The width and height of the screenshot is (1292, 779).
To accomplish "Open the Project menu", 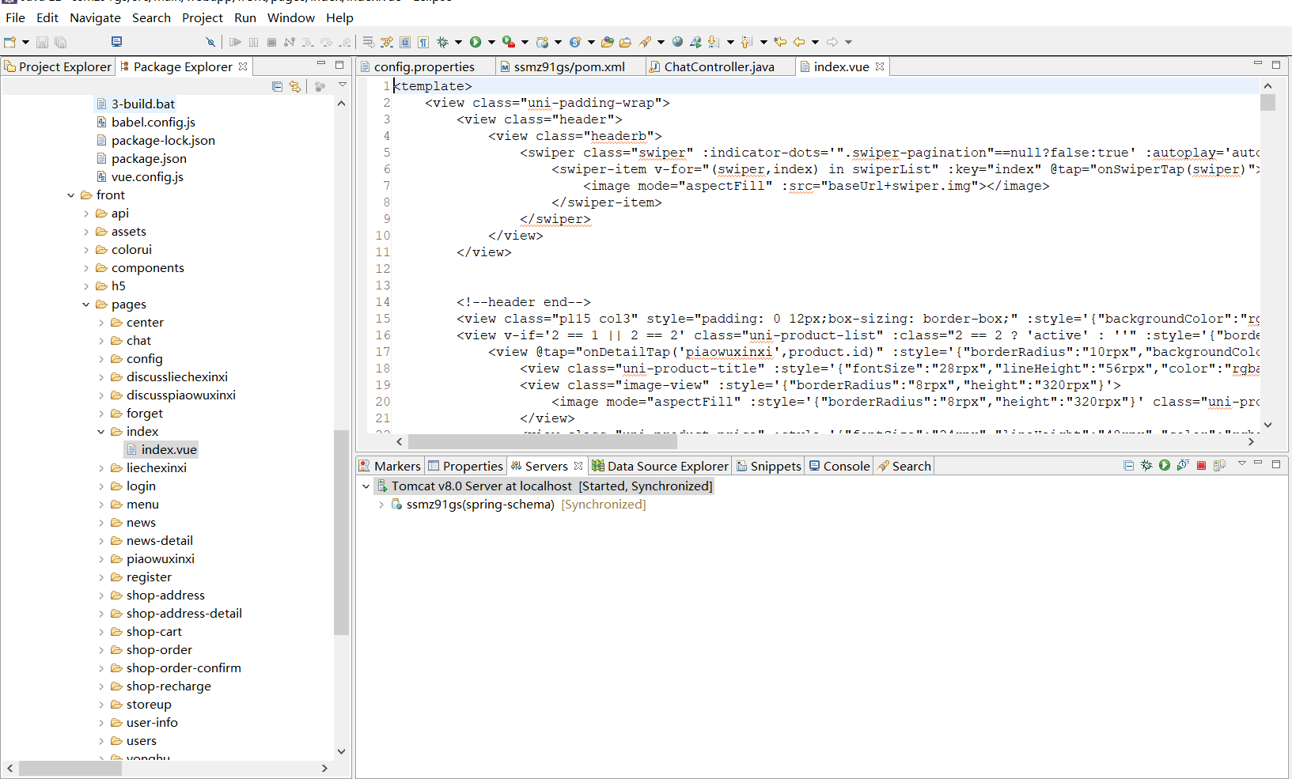I will (203, 17).
